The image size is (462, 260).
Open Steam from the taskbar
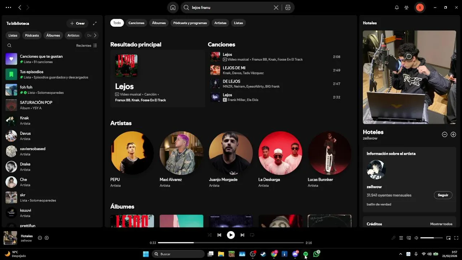263,254
